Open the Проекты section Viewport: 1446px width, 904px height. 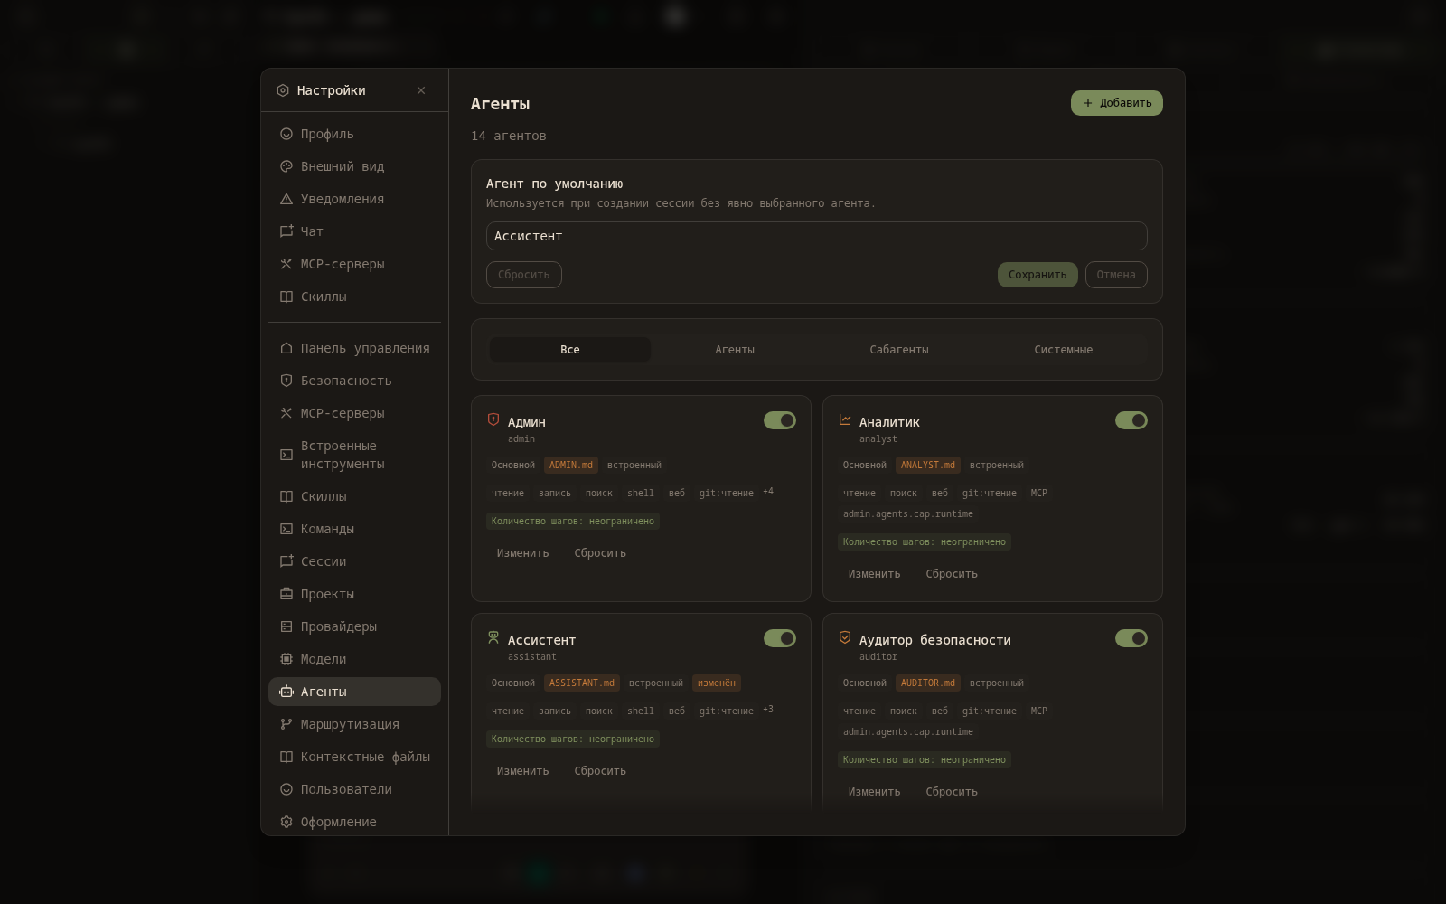coord(354,594)
